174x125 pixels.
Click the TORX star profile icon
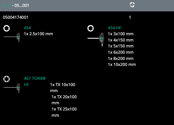(7, 78)
